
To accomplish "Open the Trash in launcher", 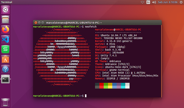I will (5, 102).
